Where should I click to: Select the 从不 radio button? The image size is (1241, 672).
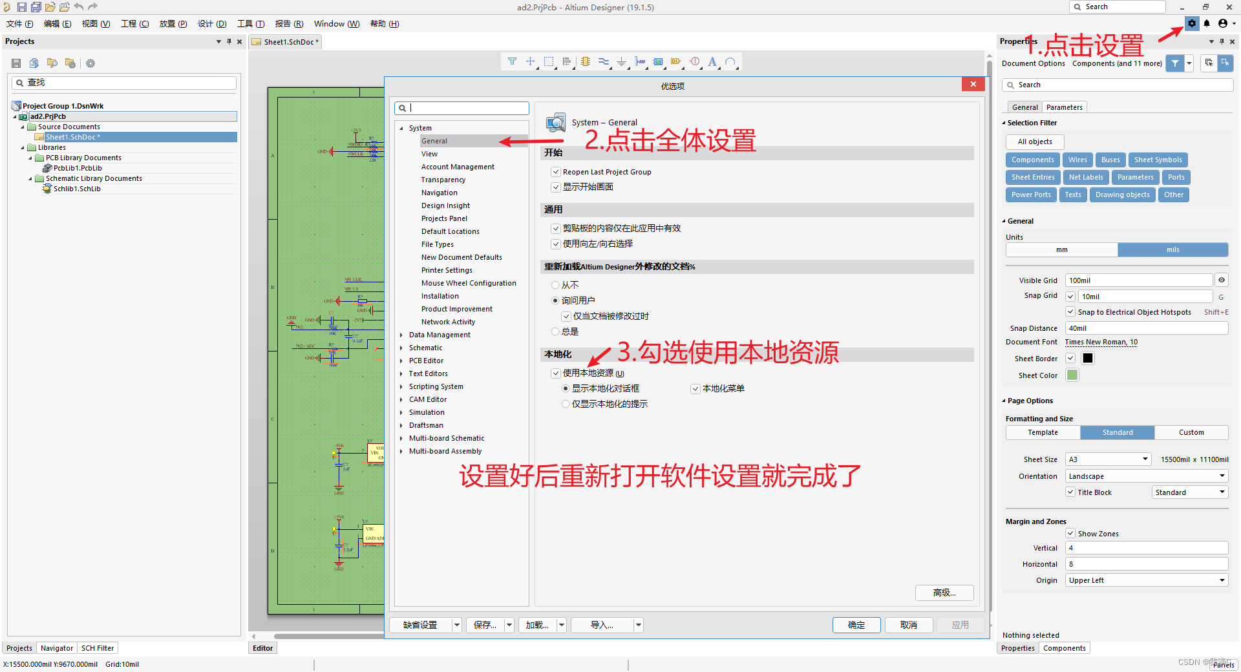[555, 284]
